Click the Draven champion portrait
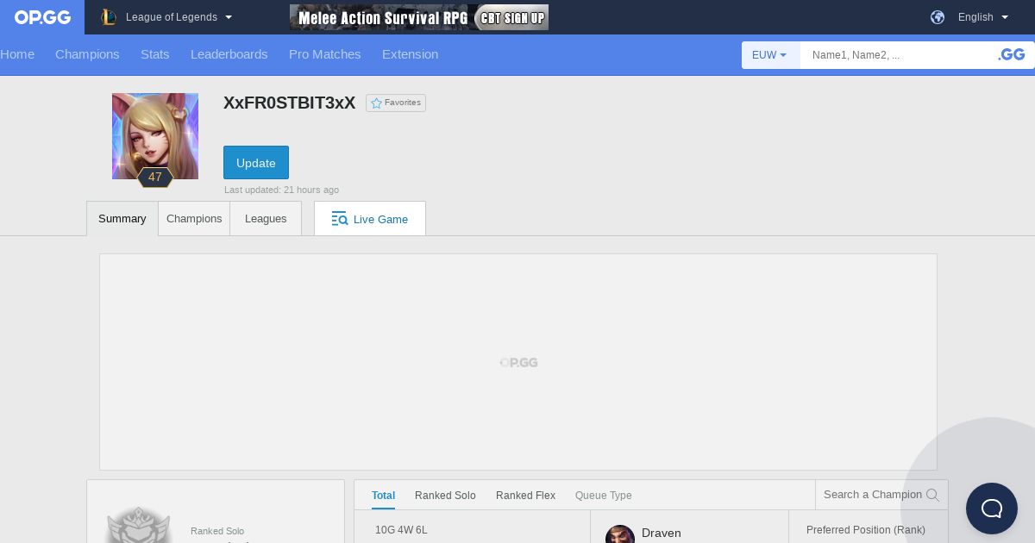 coord(620,534)
